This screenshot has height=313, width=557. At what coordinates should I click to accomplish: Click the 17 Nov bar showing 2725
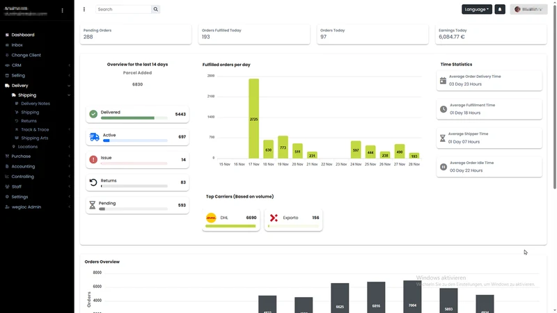click(x=253, y=118)
